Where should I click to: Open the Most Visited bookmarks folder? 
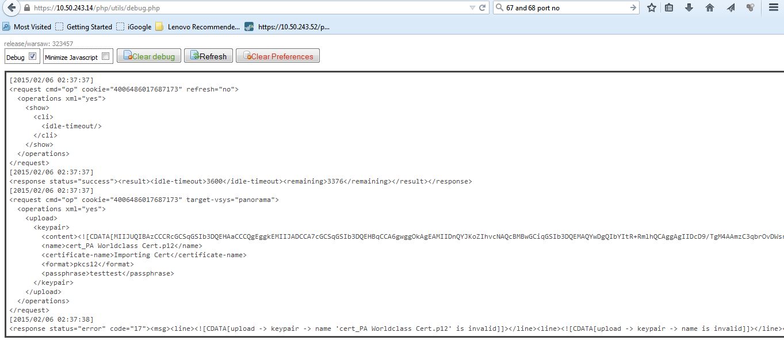26,26
